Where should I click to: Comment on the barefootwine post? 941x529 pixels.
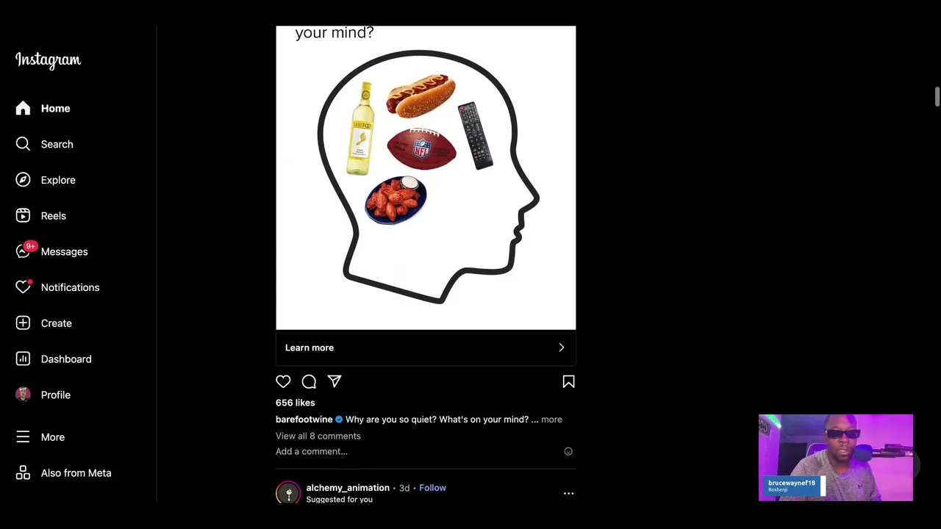click(309, 381)
